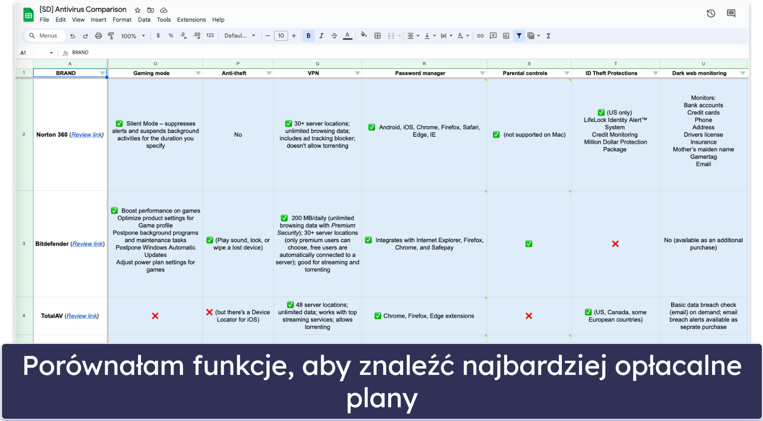Move document using the folder icon

click(150, 10)
